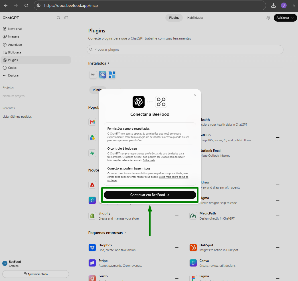Open Codex in the sidebar
298x281 pixels.
[36, 68]
